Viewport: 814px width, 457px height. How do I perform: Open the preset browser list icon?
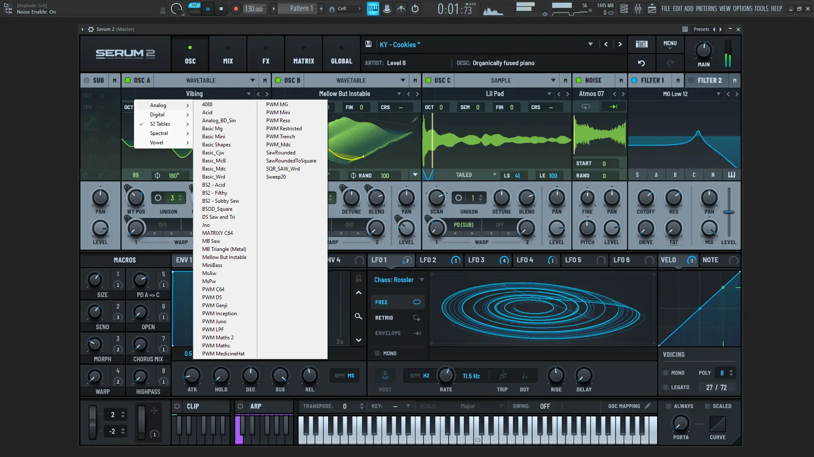click(641, 44)
